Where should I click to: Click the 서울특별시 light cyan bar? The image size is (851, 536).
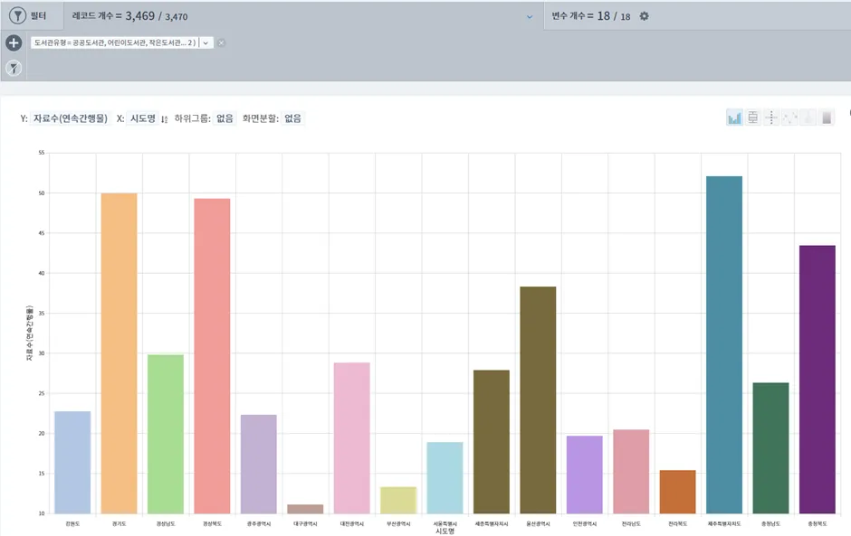click(x=445, y=477)
